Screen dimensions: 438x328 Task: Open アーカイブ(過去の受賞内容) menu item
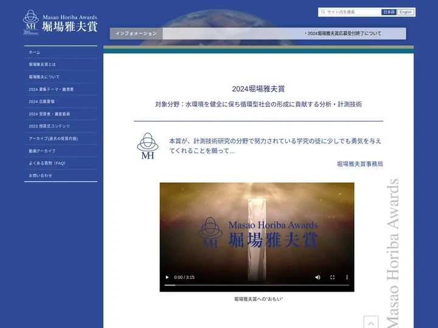click(61, 138)
